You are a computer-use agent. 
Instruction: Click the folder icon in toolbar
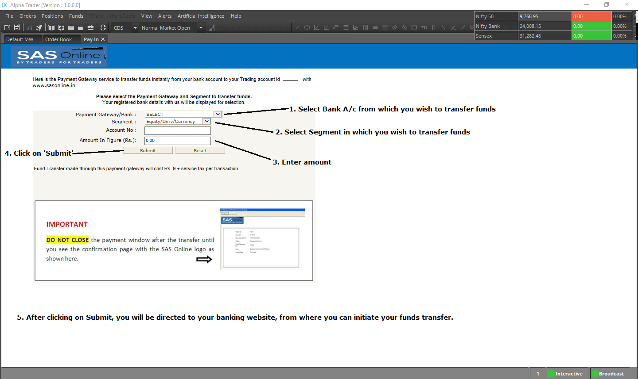coord(81,27)
